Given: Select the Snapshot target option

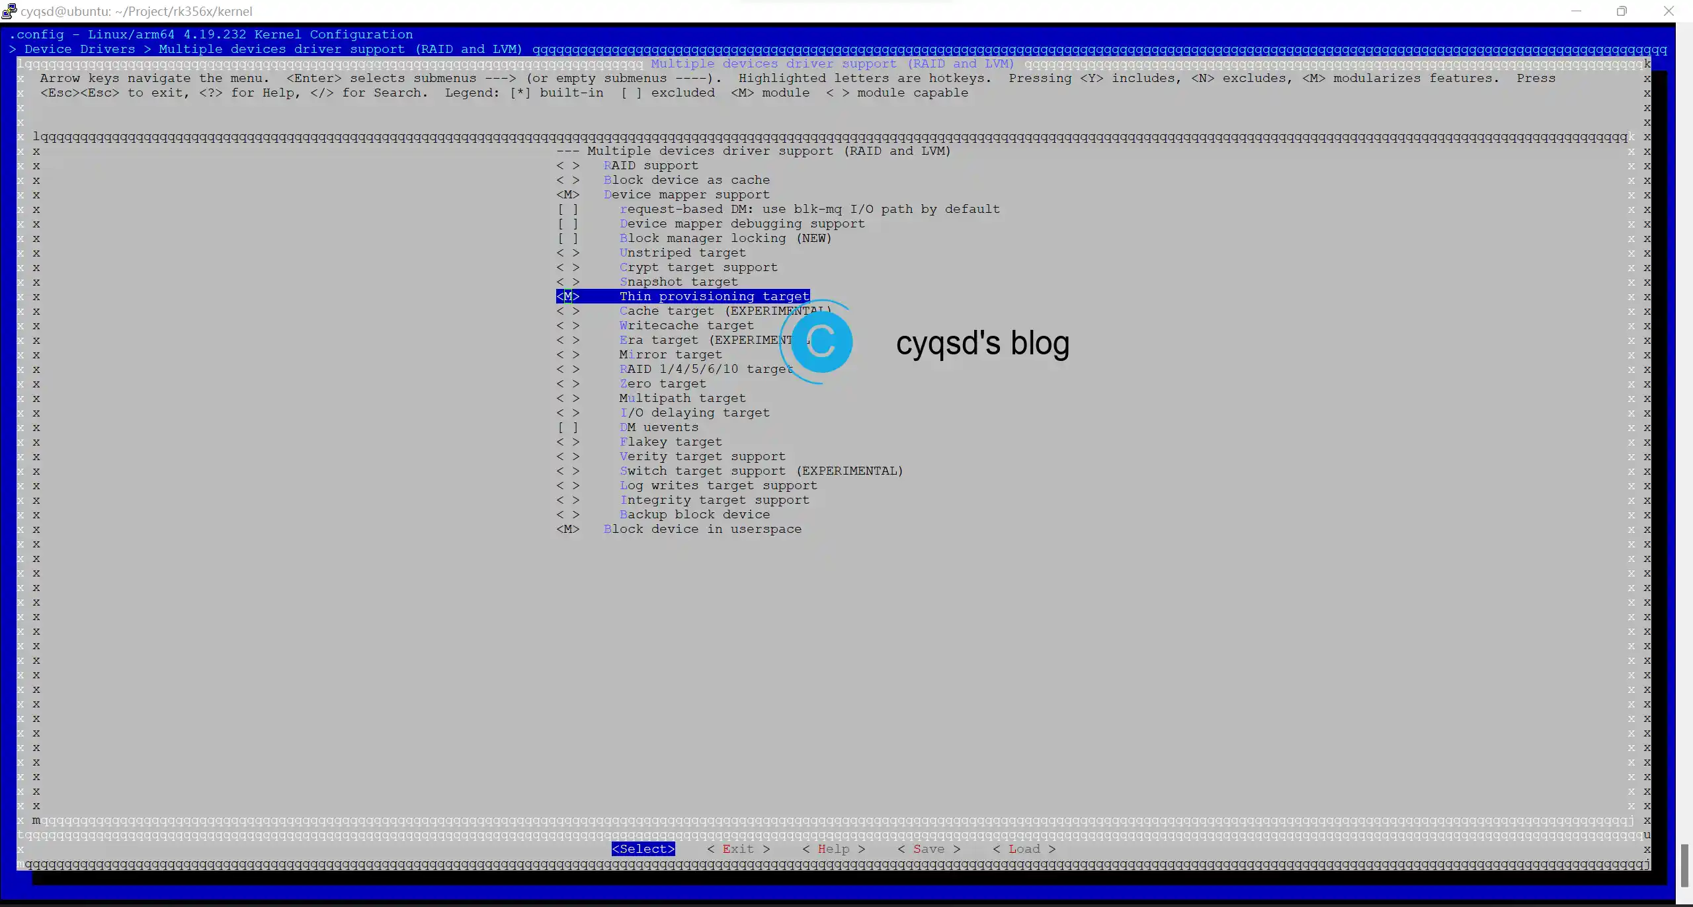Looking at the screenshot, I should coord(647,282).
